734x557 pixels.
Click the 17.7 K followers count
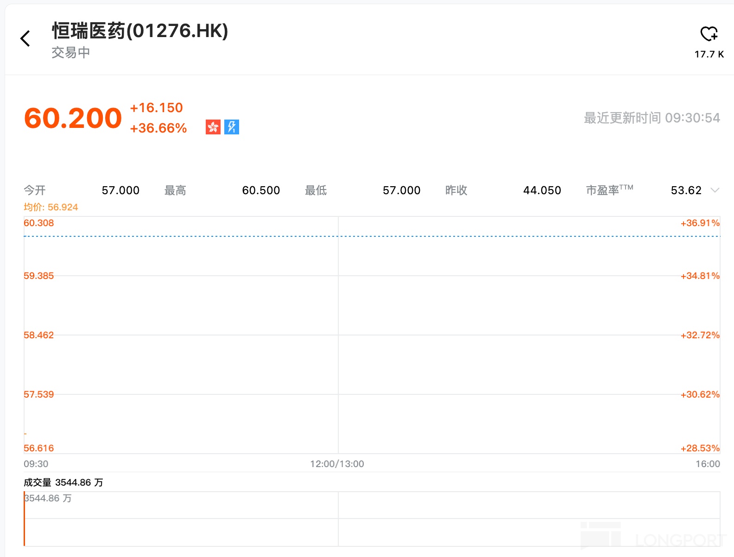pyautogui.click(x=709, y=54)
